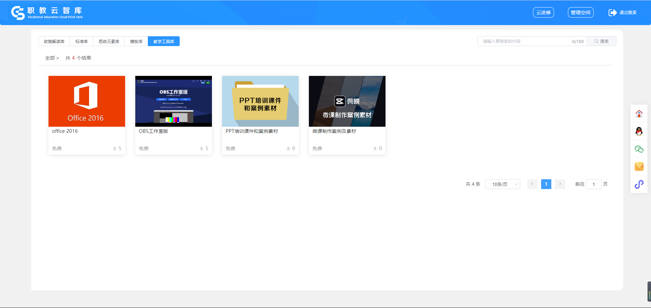Open the yellow mail envelope icon
651x308 pixels.
[x=639, y=166]
